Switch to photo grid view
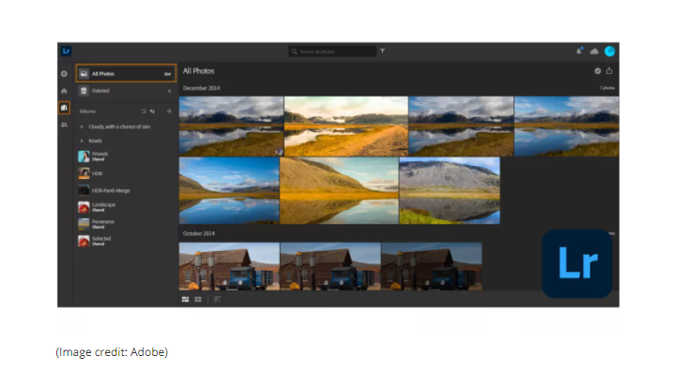This screenshot has height=385, width=688. [x=185, y=299]
